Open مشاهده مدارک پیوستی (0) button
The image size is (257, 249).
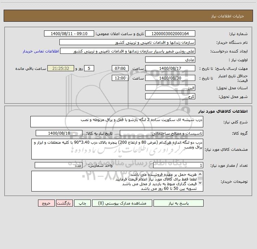(122, 203)
